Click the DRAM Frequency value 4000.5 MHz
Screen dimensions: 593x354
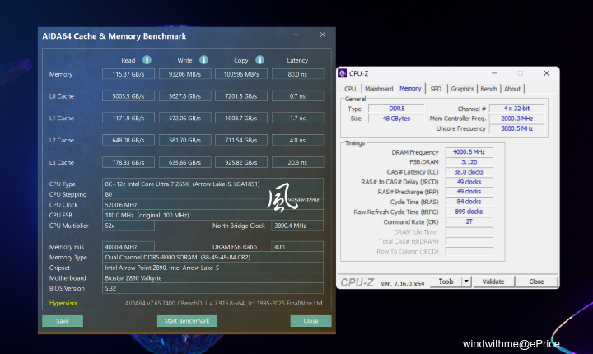click(x=469, y=152)
